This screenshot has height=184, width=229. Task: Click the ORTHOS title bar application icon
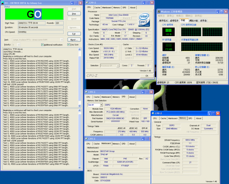coord(3,3)
